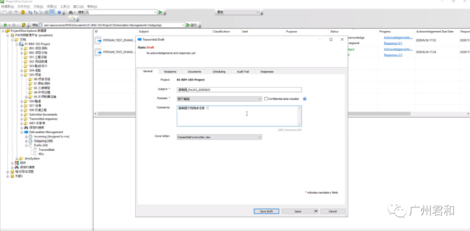Click the Deliverables Management cloud icon in tree
The width and height of the screenshot is (470, 231).
[26, 132]
